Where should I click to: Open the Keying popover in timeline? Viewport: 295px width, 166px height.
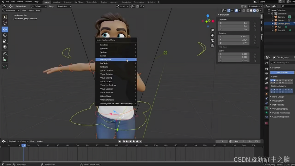[24, 141]
